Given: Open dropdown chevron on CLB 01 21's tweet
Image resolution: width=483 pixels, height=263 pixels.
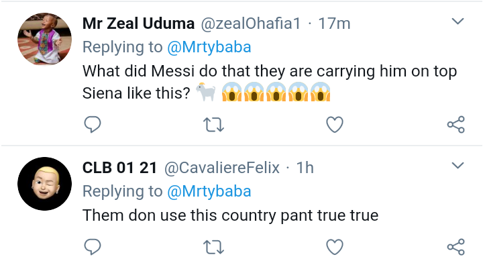Looking at the screenshot, I should [x=458, y=165].
